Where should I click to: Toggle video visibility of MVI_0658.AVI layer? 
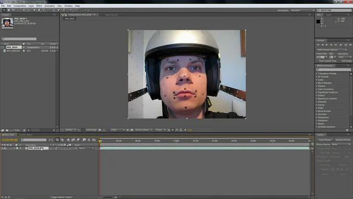2,148
